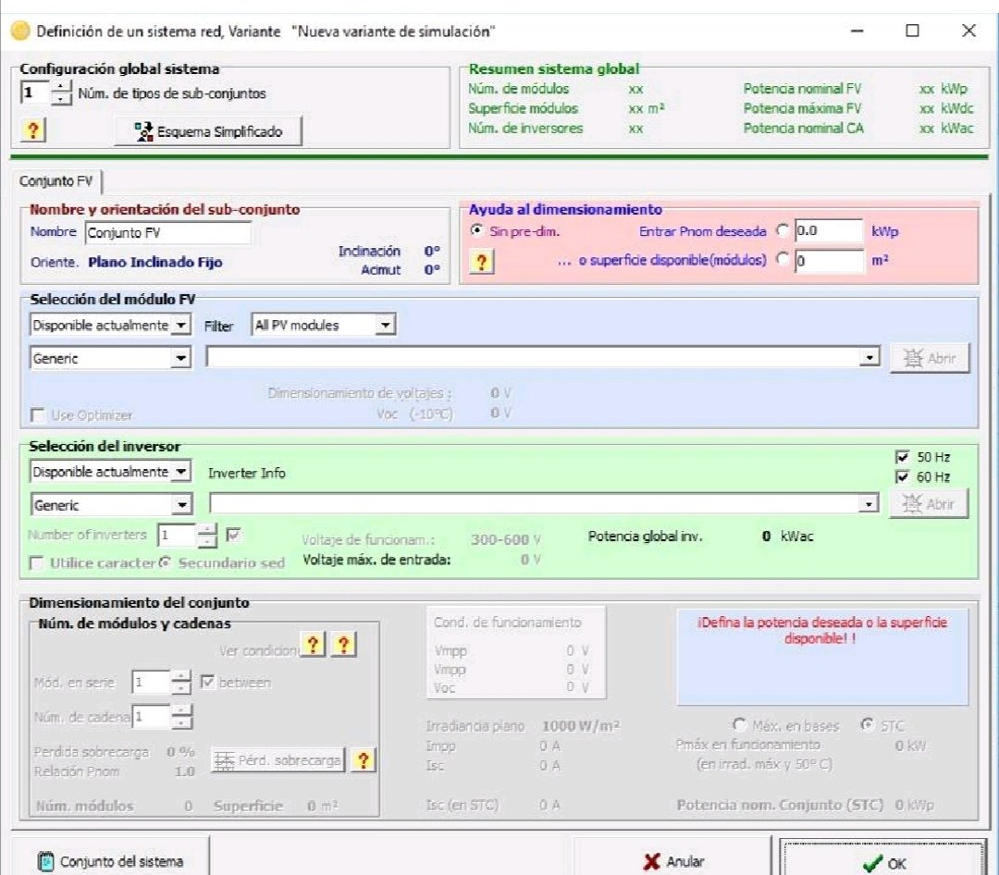Viewport: 999px width, 875px height.
Task: Open help icon beside Pérd. sobrecarga
Action: [364, 760]
